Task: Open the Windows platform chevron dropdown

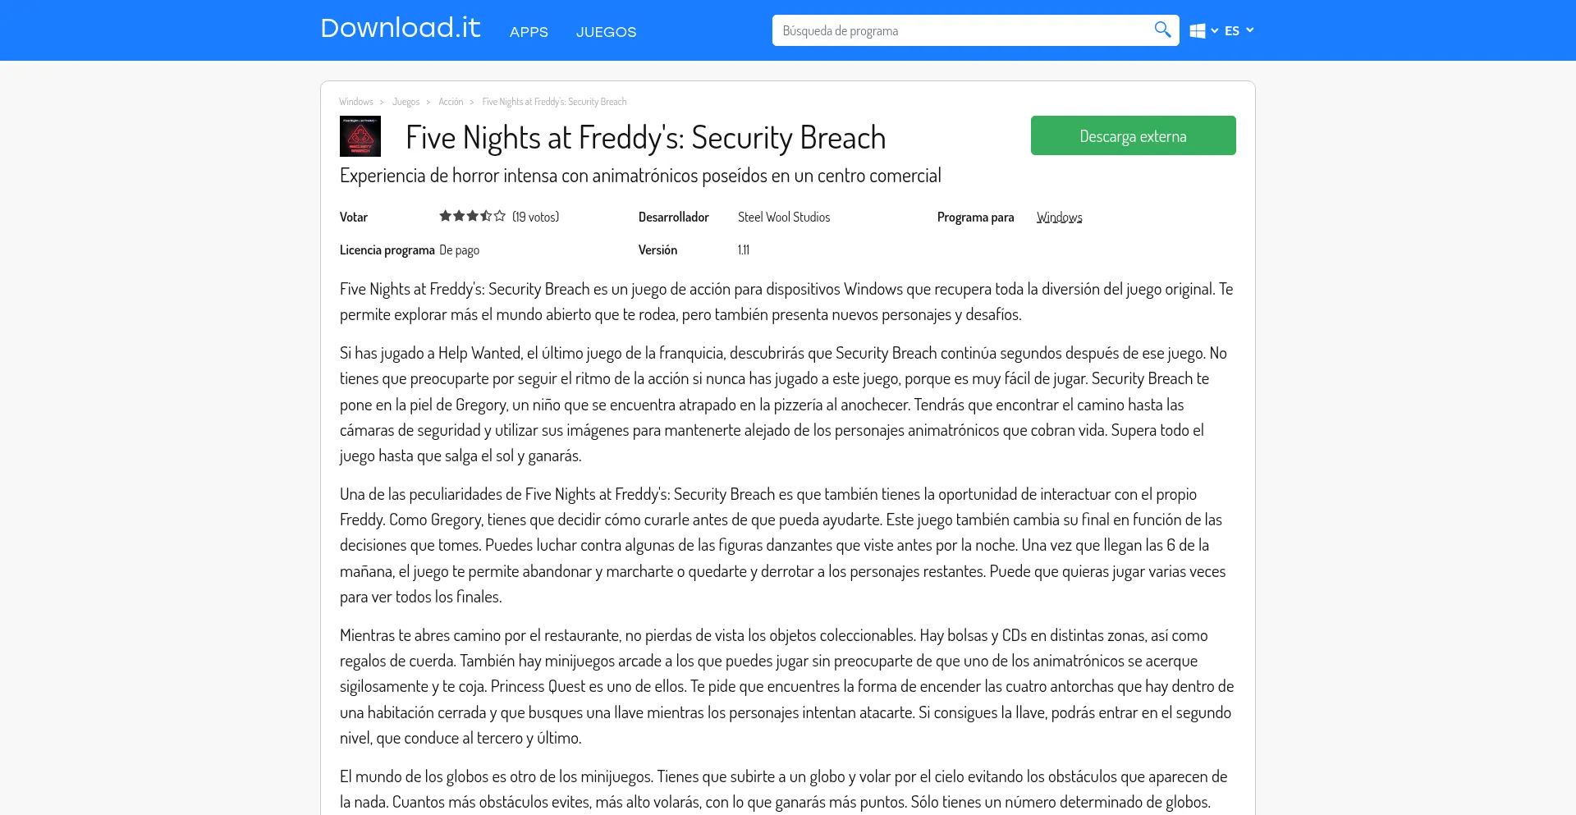Action: point(1215,30)
